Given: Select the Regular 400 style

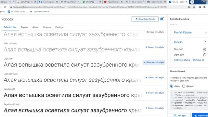Looking at the screenshot, I should click(155, 93).
